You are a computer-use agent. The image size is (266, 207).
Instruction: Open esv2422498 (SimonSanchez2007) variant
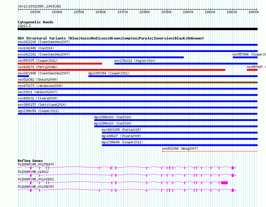tap(44, 73)
